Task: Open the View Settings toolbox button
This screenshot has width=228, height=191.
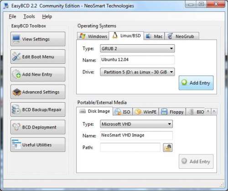Action: coord(38,39)
